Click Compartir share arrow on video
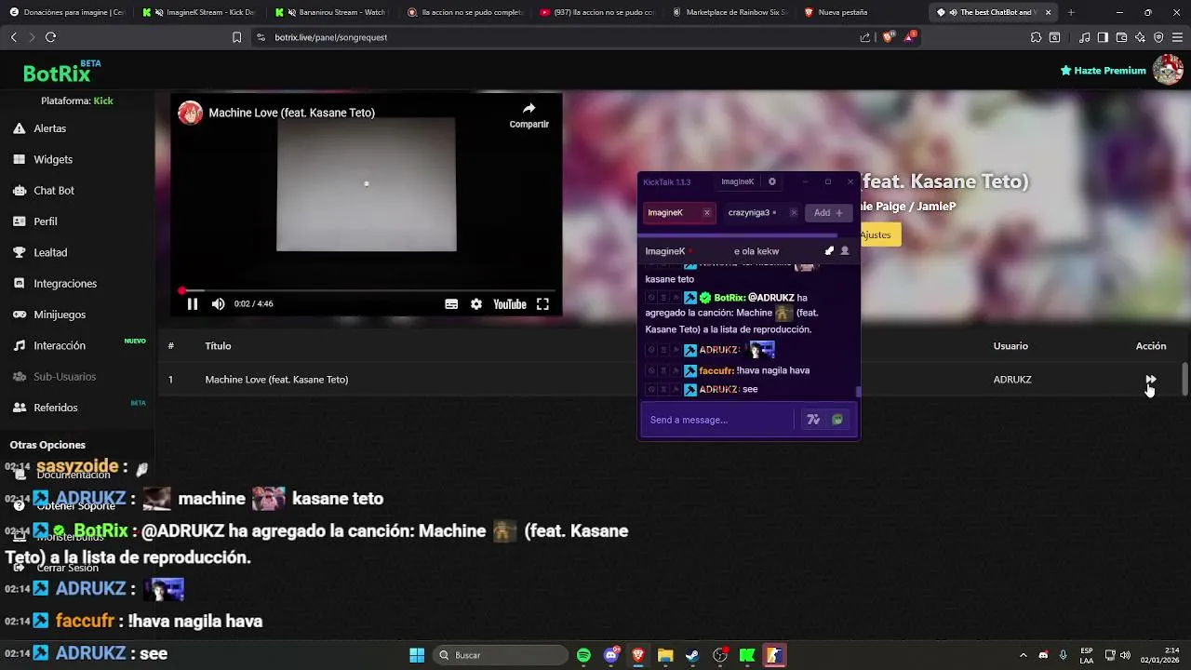 [529, 114]
